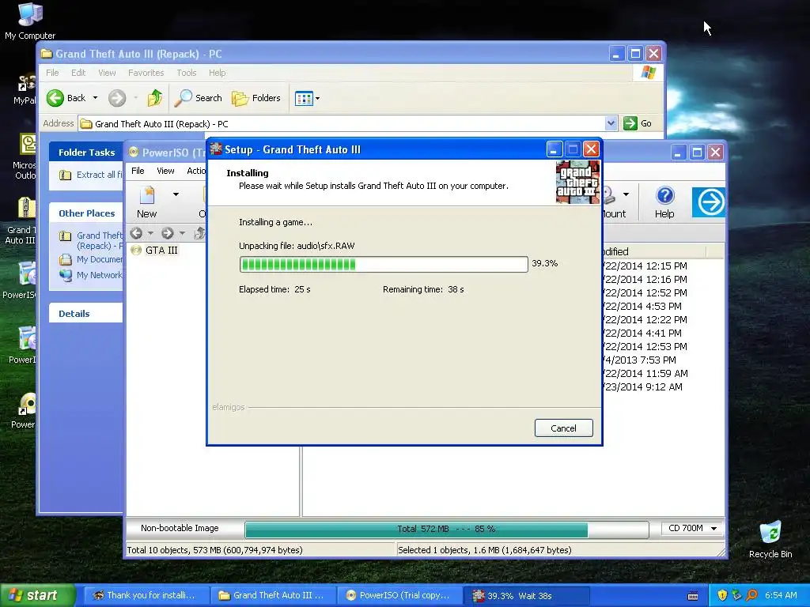Open the View menu in Explorer window

click(x=107, y=73)
